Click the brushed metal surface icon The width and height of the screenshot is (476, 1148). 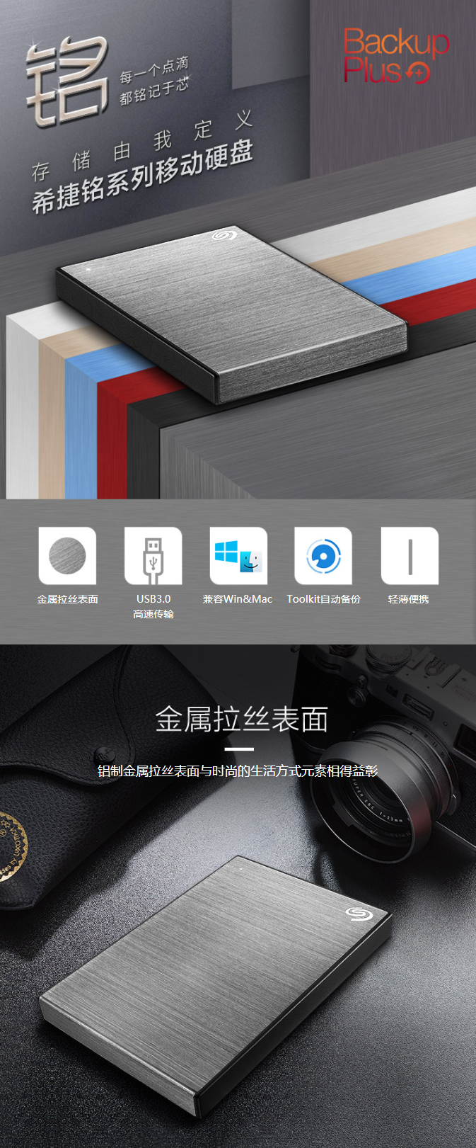67,556
